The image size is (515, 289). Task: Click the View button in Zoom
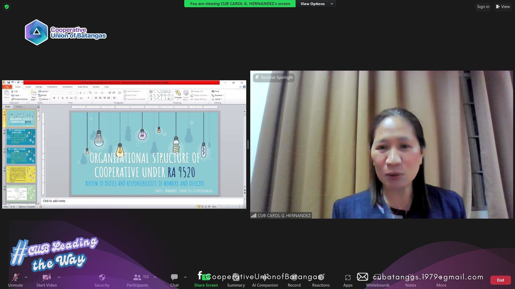coord(503,7)
